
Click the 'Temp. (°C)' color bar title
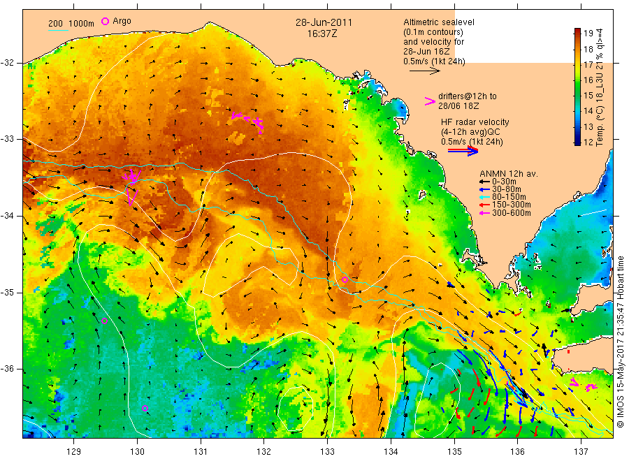[x=600, y=126]
